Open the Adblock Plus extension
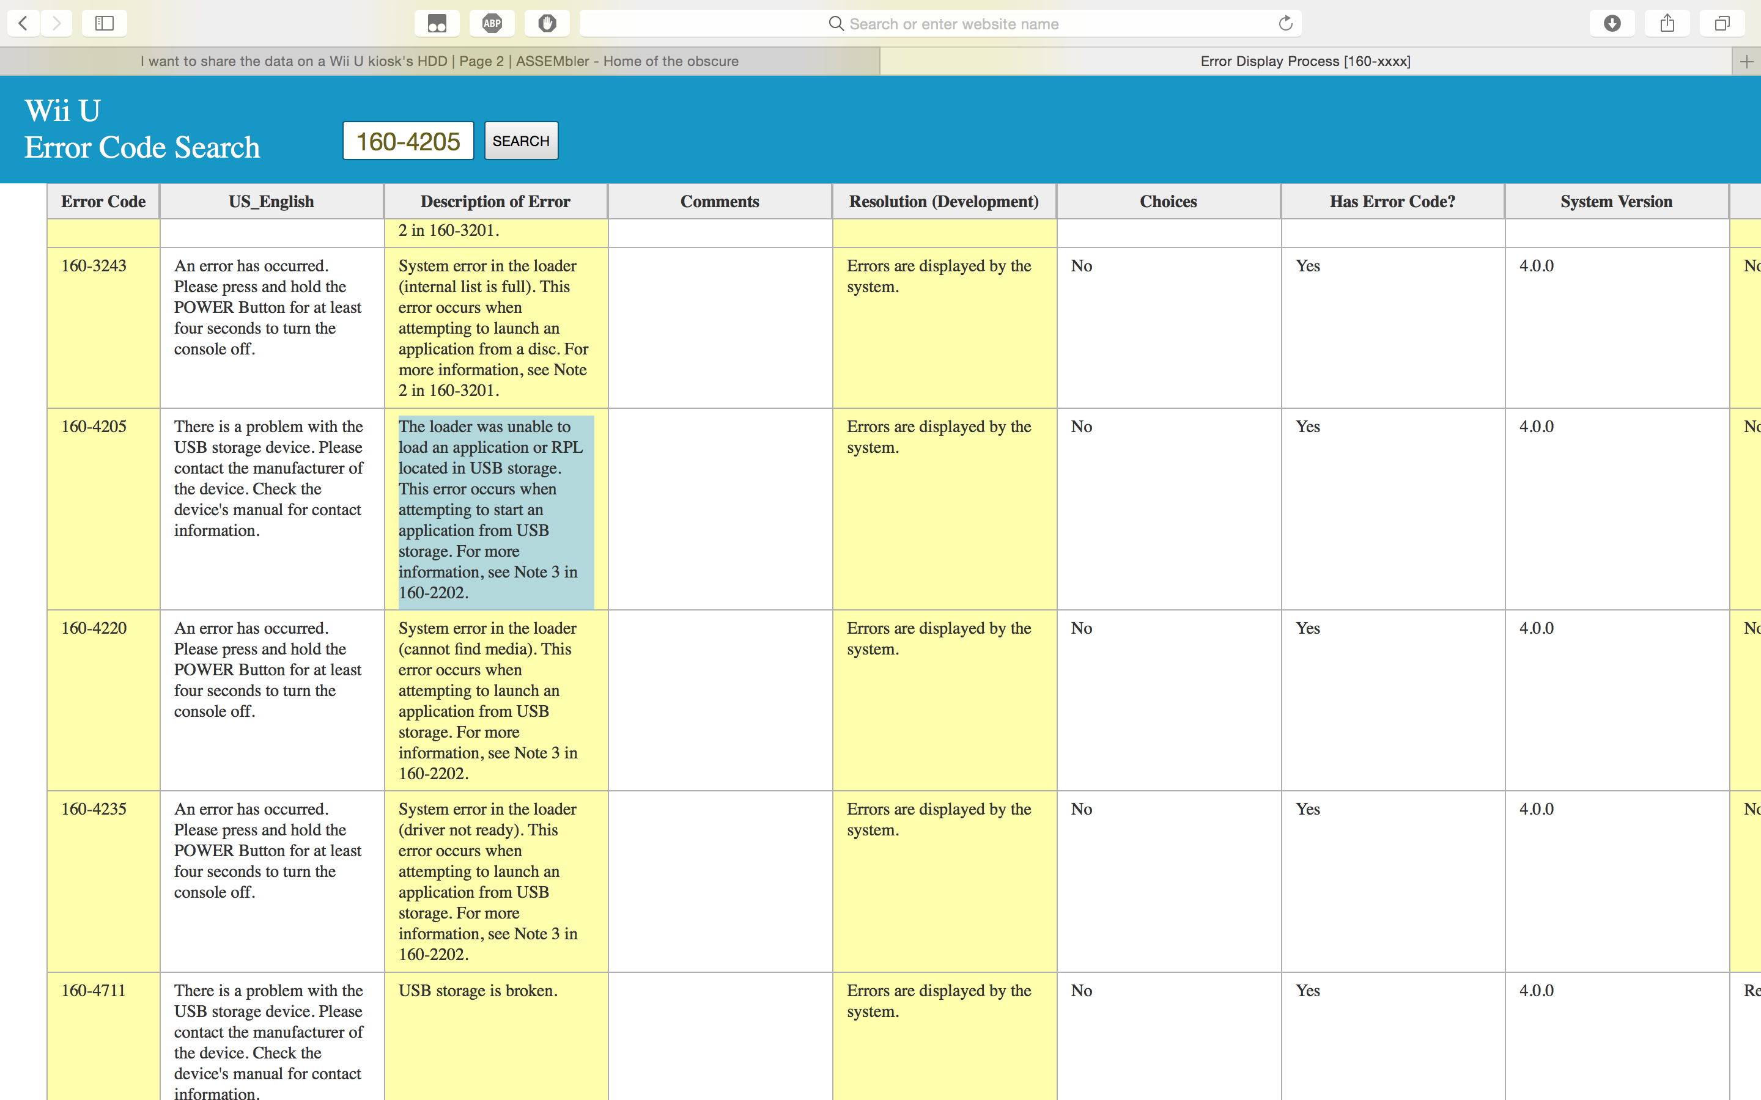 [x=492, y=23]
